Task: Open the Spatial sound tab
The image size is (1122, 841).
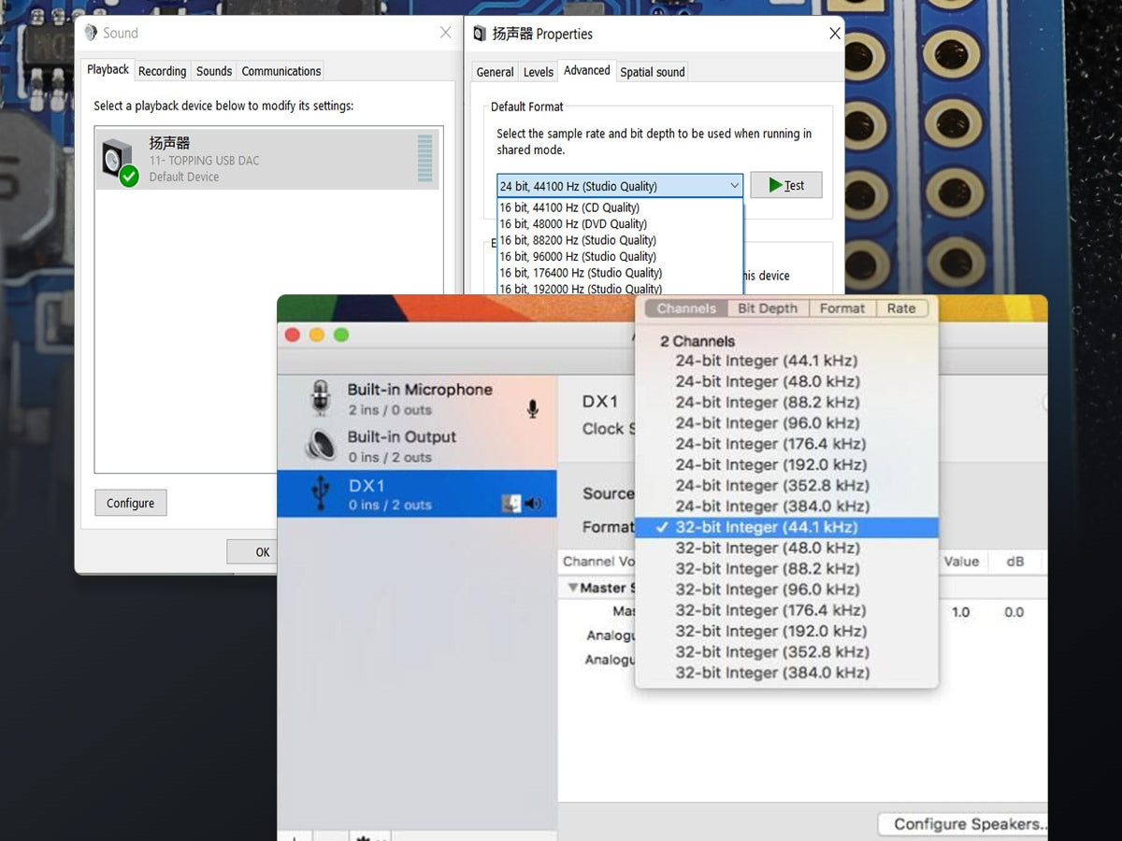Action: pyautogui.click(x=652, y=72)
